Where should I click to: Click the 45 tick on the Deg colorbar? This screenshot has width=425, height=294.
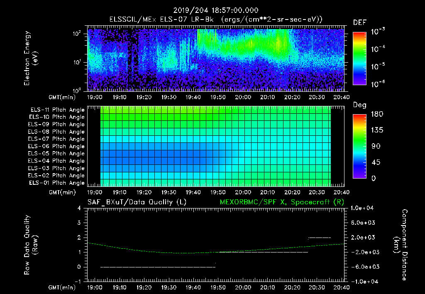[x=376, y=162]
